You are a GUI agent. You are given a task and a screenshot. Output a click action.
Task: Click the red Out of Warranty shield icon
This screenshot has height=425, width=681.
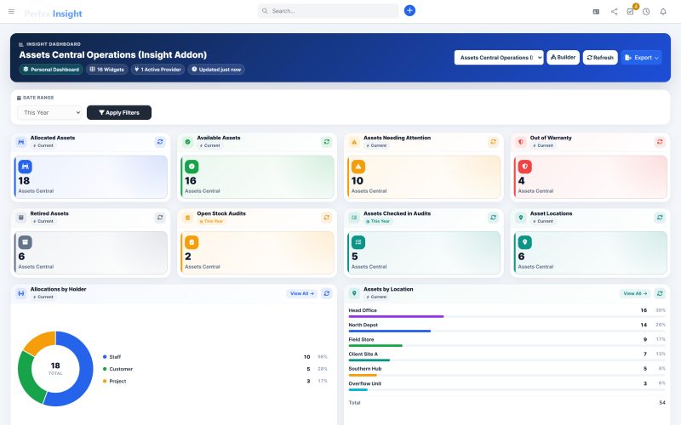pos(524,167)
